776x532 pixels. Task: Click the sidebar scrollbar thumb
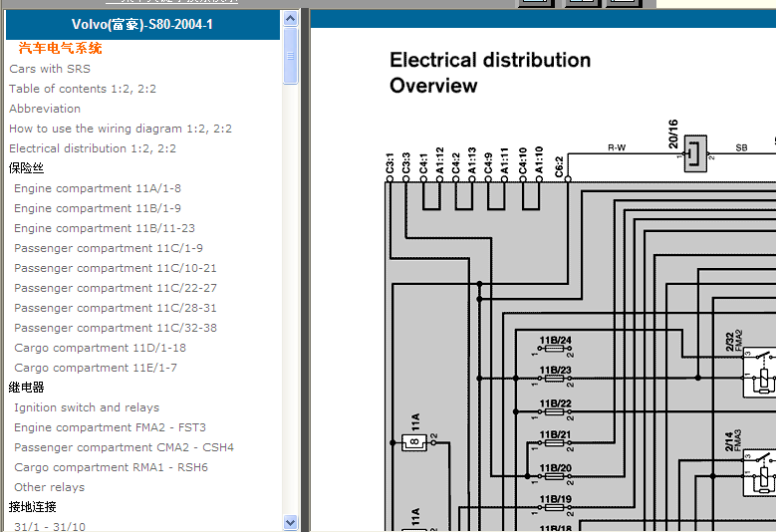291,56
